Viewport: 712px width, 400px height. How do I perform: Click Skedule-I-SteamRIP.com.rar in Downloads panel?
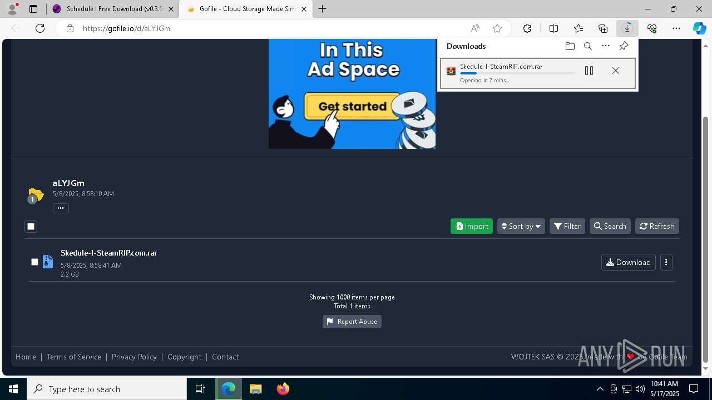[x=501, y=67]
